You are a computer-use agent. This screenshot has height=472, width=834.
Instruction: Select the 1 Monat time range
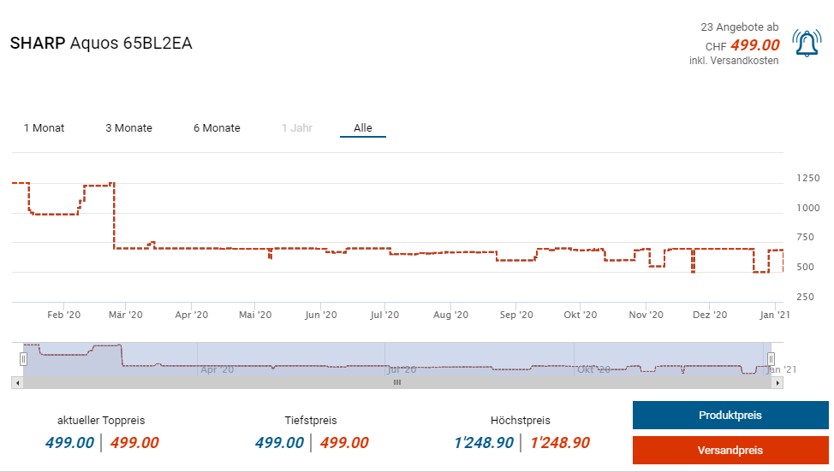click(x=44, y=128)
